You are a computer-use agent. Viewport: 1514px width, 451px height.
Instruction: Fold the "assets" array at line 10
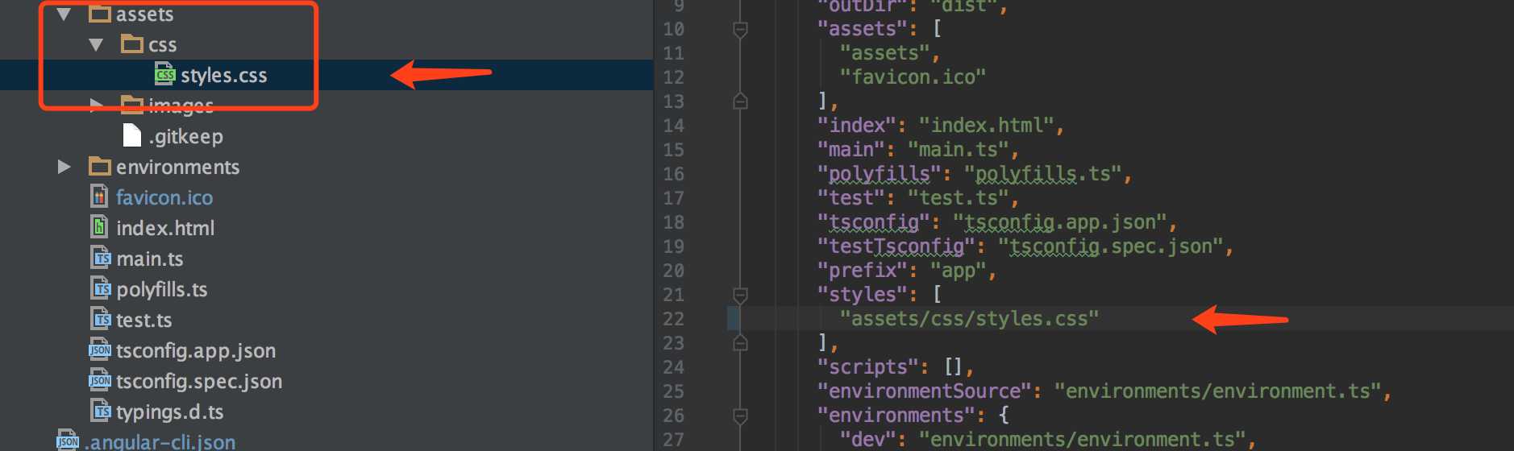point(740,30)
